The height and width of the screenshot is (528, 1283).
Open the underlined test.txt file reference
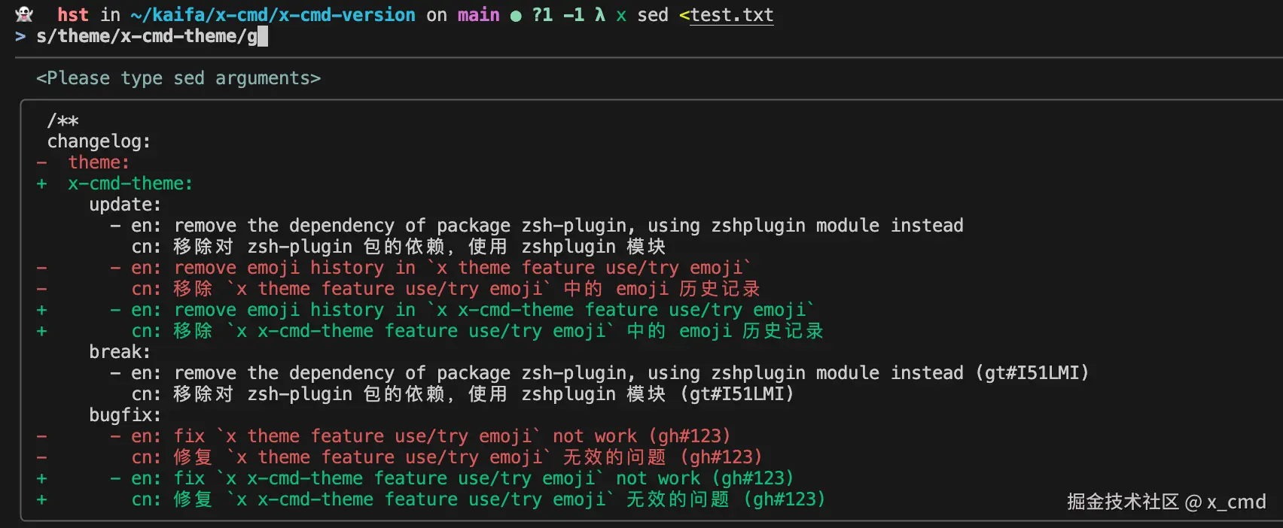pos(732,15)
